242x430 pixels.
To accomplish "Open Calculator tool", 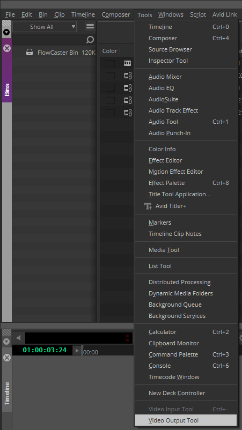I will tap(186, 332).
